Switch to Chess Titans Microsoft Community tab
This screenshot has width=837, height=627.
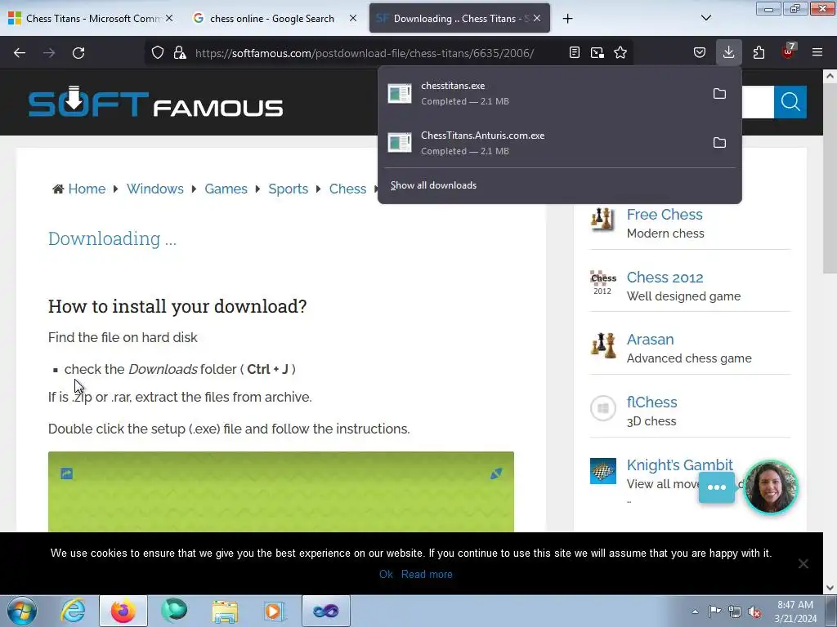coord(91,19)
